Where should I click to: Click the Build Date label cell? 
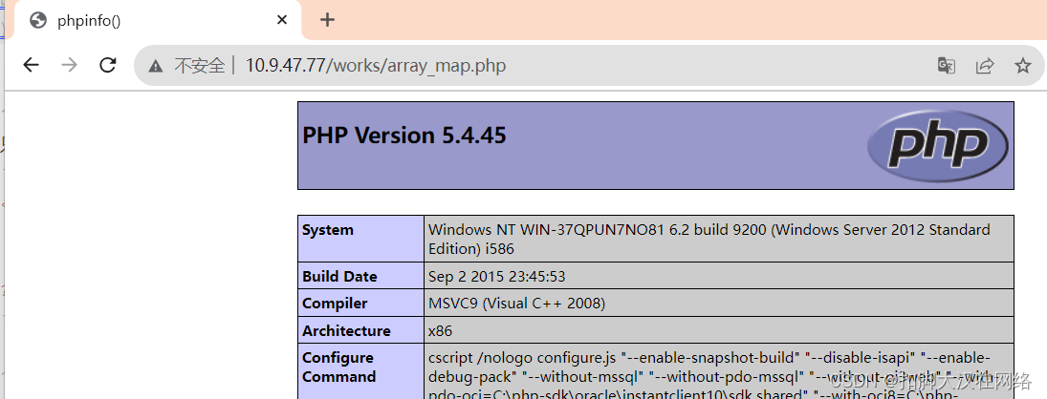click(x=360, y=276)
